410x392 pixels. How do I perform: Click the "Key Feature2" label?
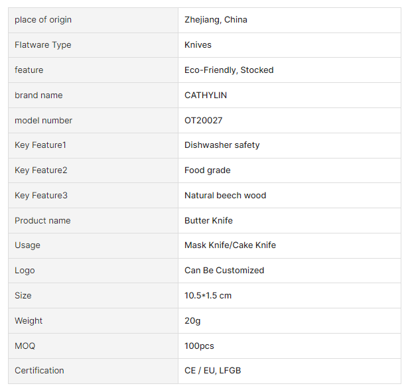[x=41, y=170]
